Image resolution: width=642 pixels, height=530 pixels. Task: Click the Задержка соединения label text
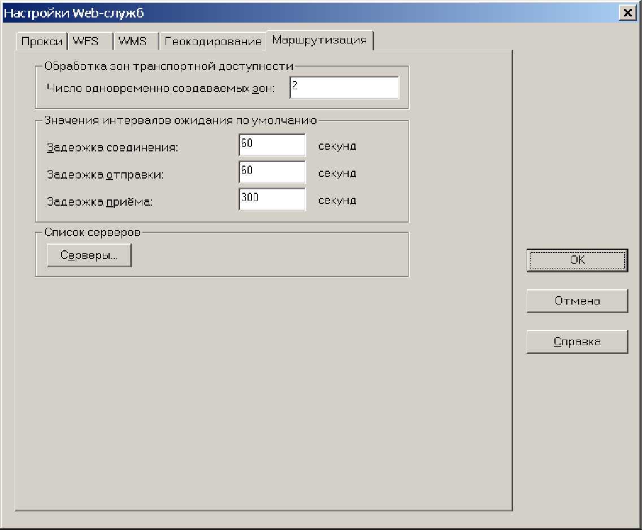112,148
